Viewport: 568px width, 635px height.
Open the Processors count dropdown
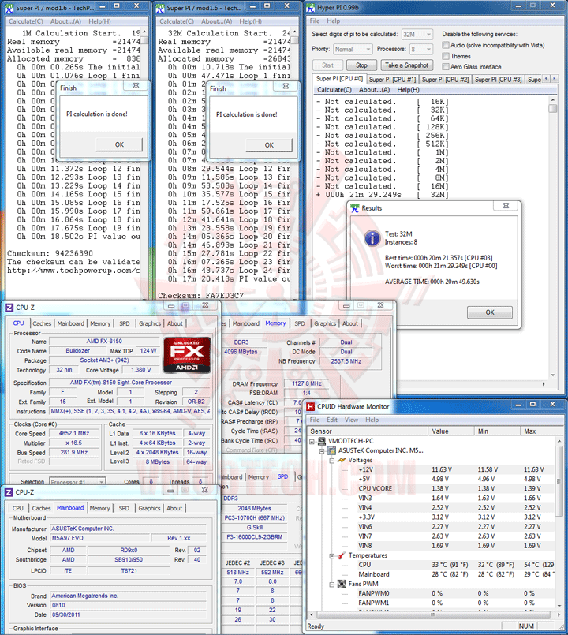(420, 49)
